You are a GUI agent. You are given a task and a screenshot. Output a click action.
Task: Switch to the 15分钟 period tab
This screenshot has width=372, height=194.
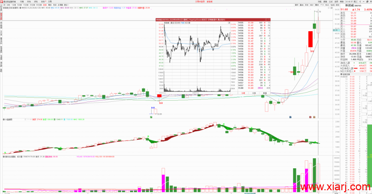pos(25,5)
